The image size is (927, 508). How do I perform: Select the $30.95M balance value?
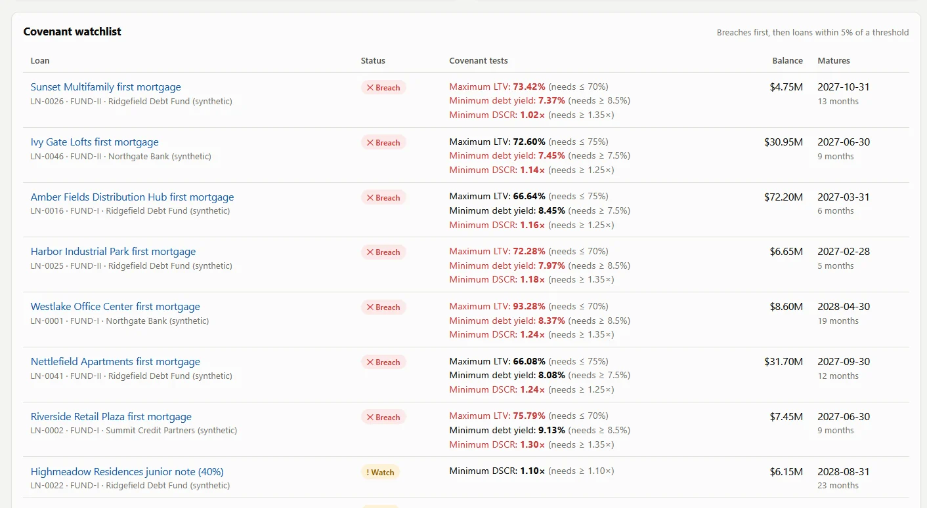point(784,142)
